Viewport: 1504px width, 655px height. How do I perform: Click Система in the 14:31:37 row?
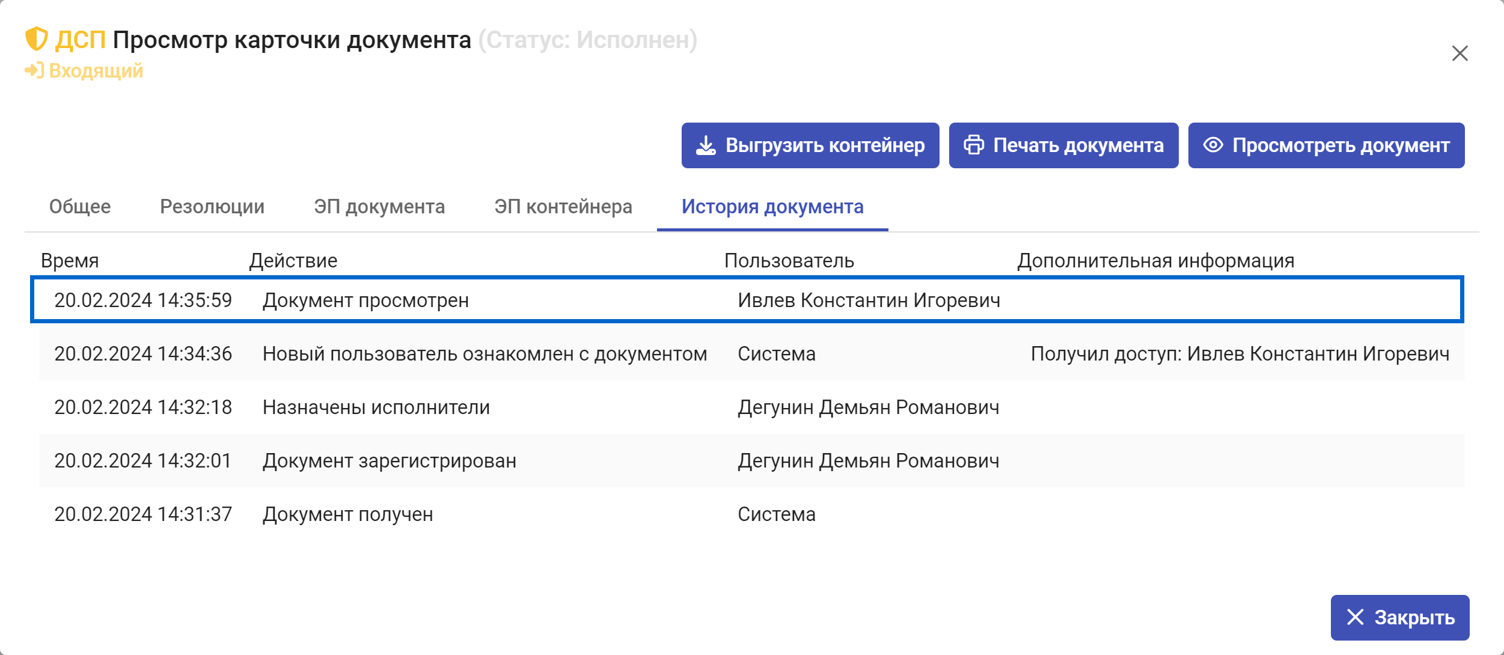(777, 514)
